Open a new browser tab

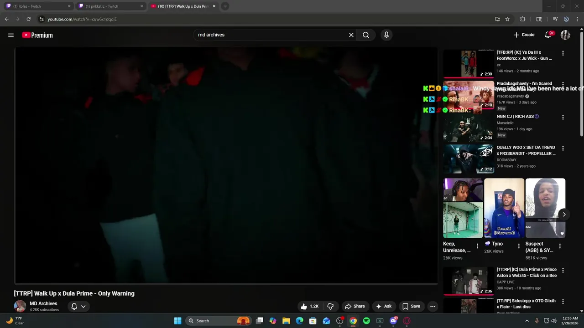click(225, 6)
